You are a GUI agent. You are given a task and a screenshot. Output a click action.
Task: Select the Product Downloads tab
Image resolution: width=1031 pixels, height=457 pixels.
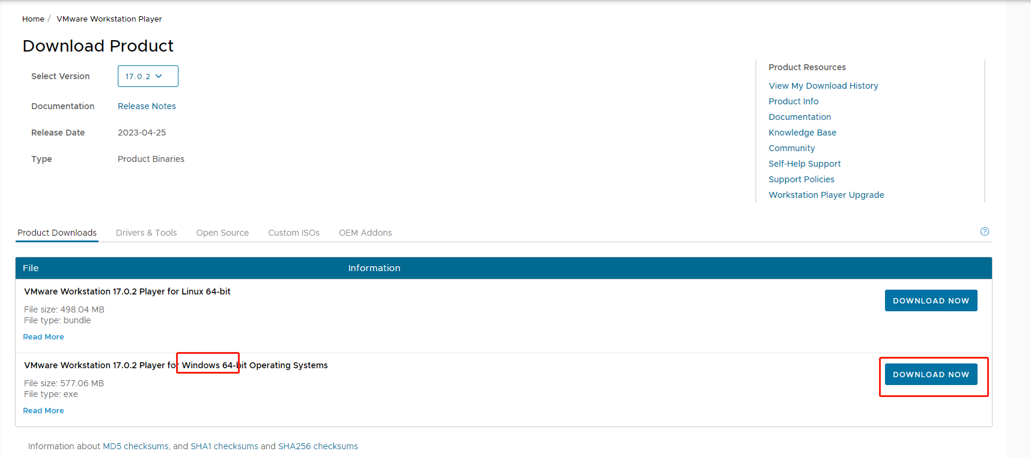(57, 233)
